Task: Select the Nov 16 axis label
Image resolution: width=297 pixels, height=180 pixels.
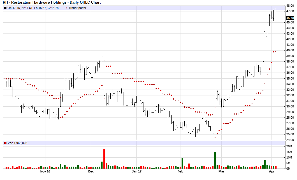Action: 45,172
